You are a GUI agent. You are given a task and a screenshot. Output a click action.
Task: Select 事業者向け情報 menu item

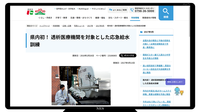click(149, 18)
